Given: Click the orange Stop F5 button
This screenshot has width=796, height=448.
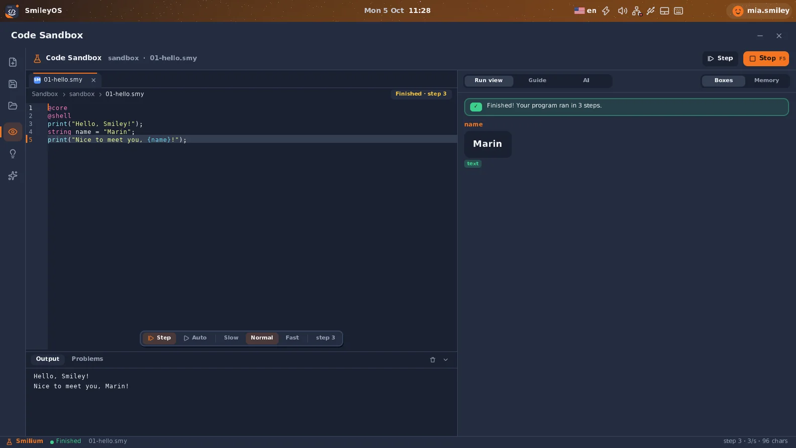Looking at the screenshot, I should click(766, 59).
